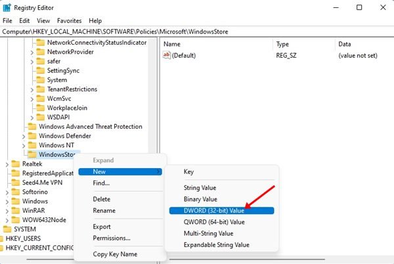Screen dimensions: 394x264
Task: Select the NetworkConnectivityStatusIndicator folder icon
Action: click(x=40, y=43)
